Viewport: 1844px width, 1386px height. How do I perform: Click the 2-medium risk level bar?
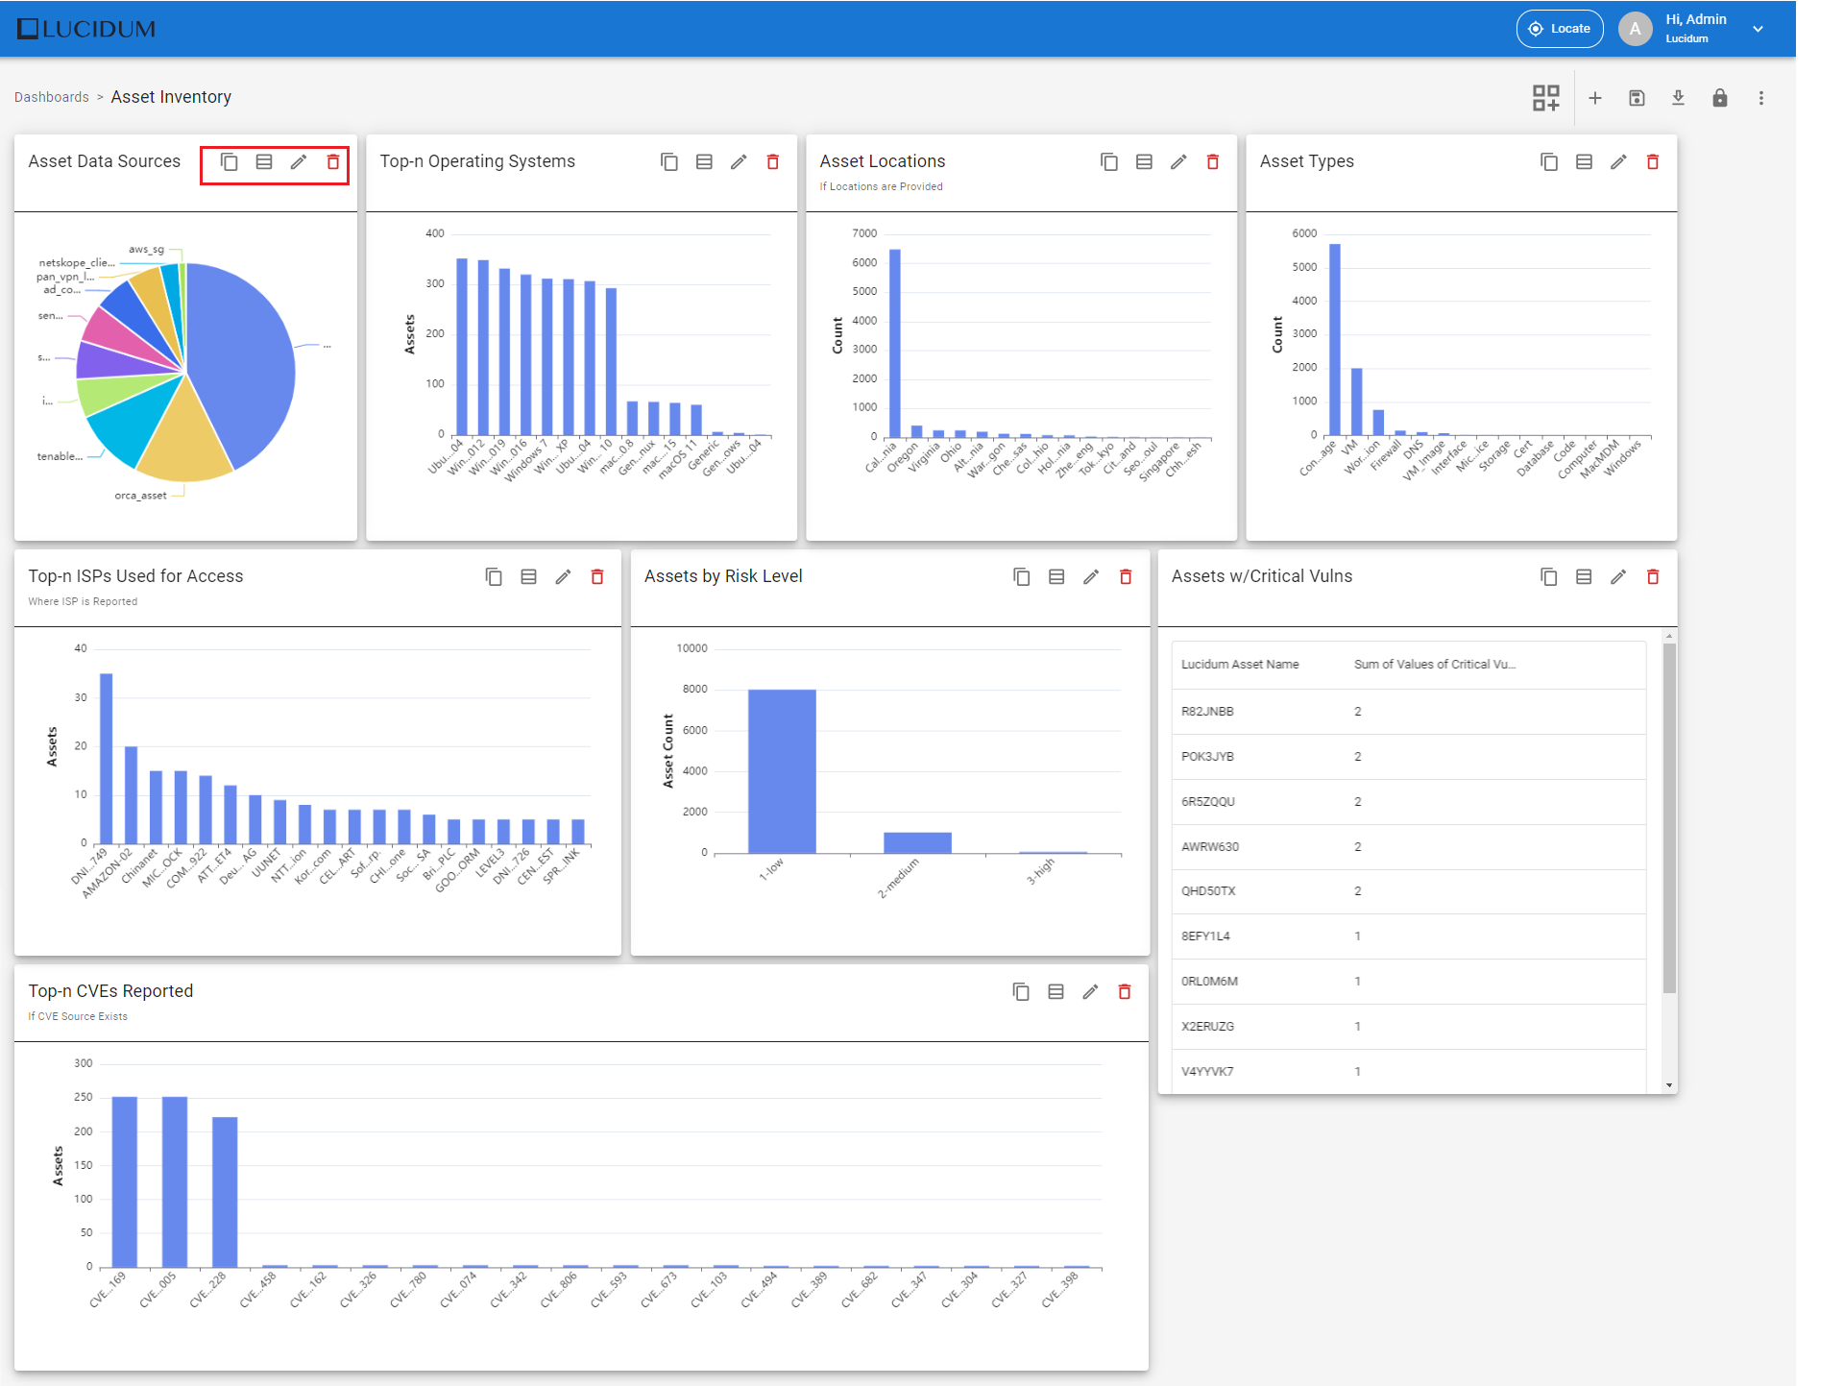pyautogui.click(x=917, y=842)
